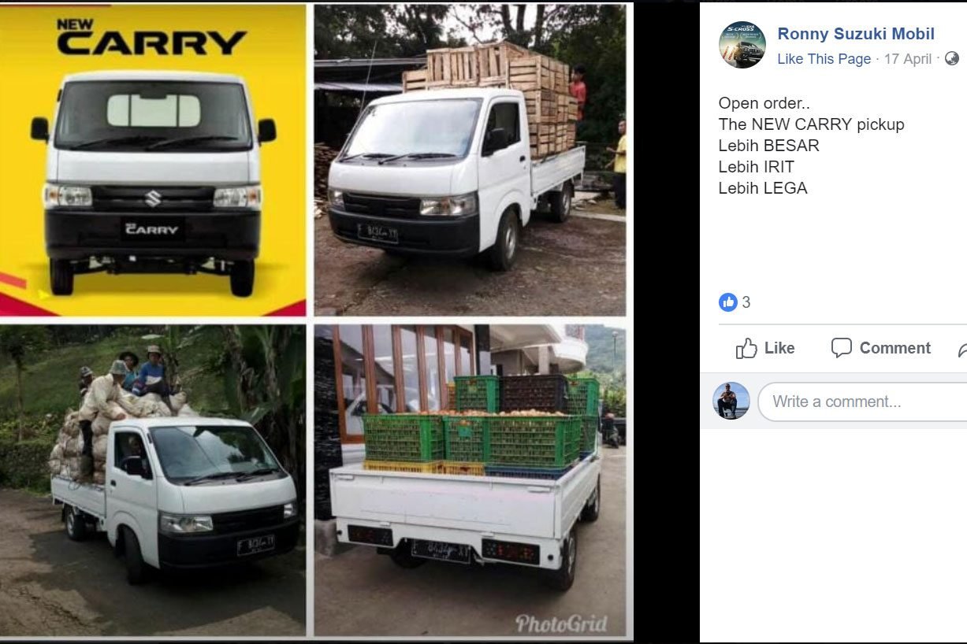Open photo of truck loaded with wooden crates
Viewport: 967px width, 644px height.
point(470,160)
